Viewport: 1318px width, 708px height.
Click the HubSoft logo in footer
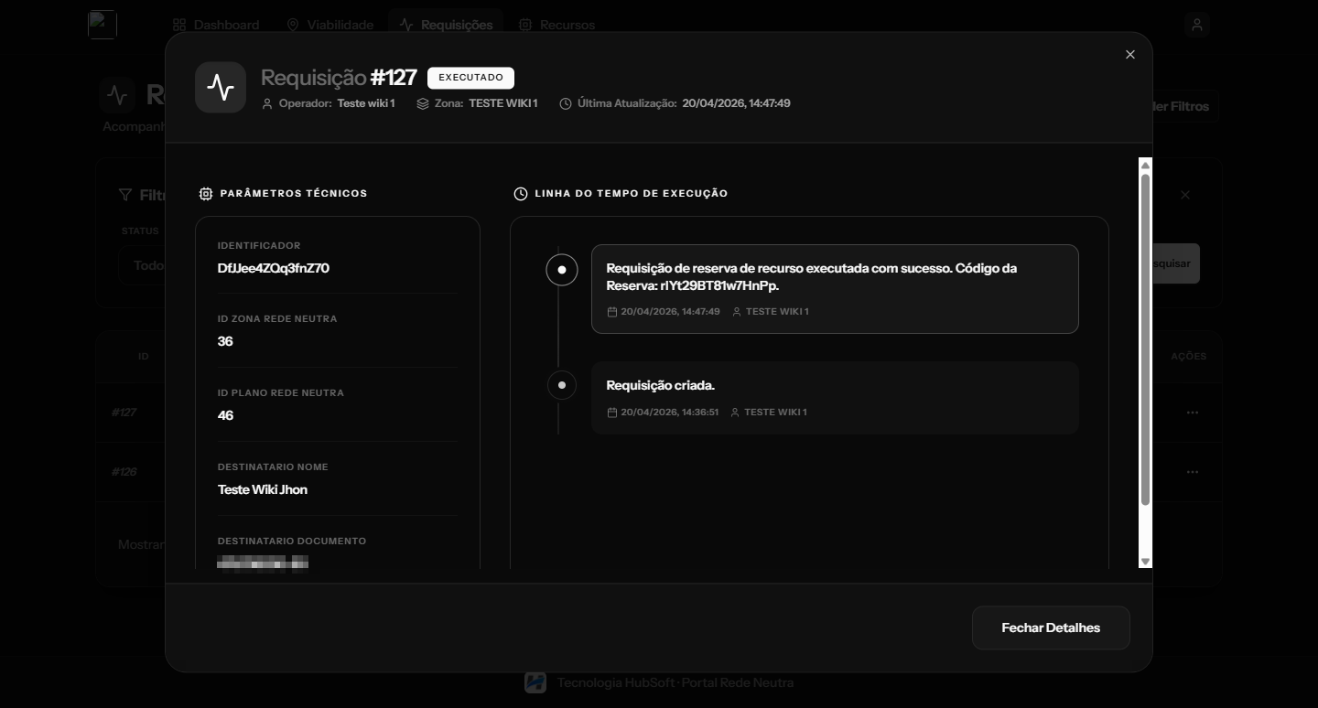(x=535, y=682)
